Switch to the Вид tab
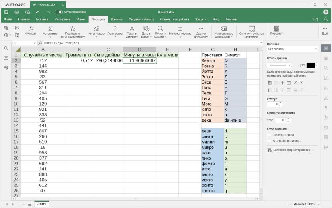The width and height of the screenshot is (332, 208). pyautogui.click(x=215, y=19)
